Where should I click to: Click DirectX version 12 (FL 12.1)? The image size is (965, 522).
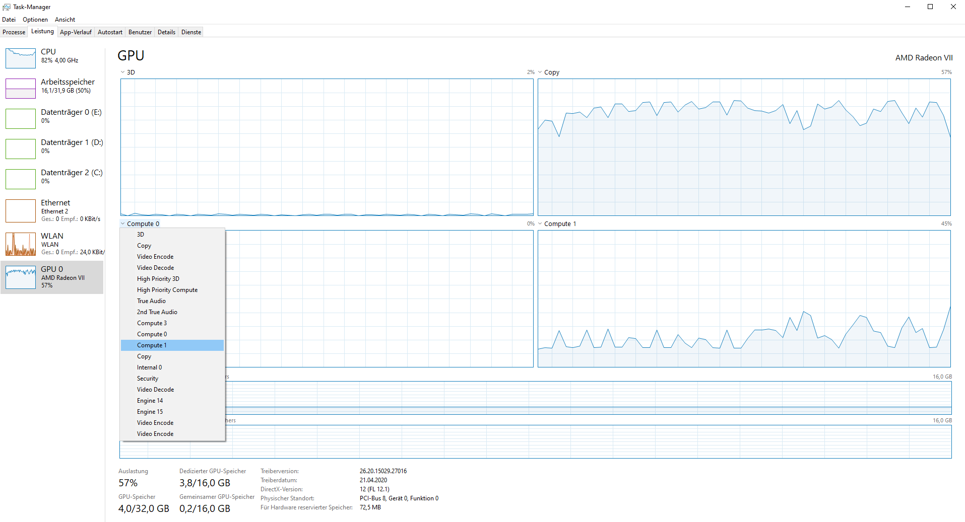[374, 489]
